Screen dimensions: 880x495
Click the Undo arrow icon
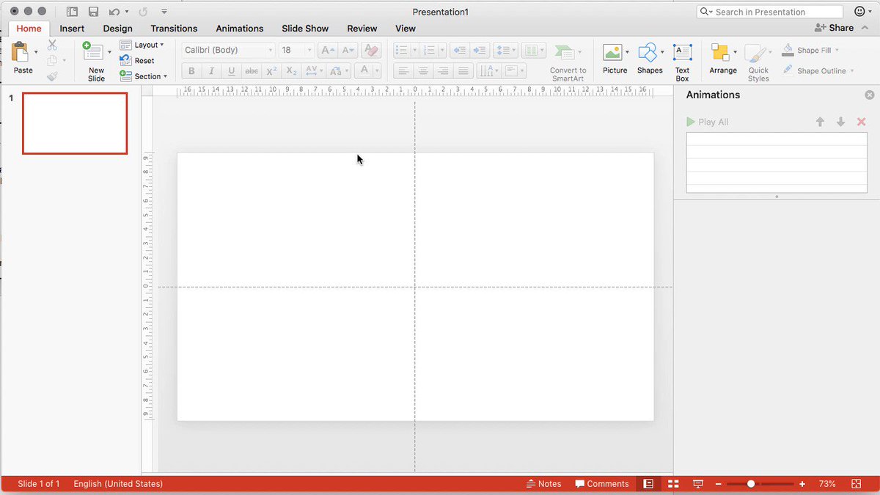tap(114, 12)
